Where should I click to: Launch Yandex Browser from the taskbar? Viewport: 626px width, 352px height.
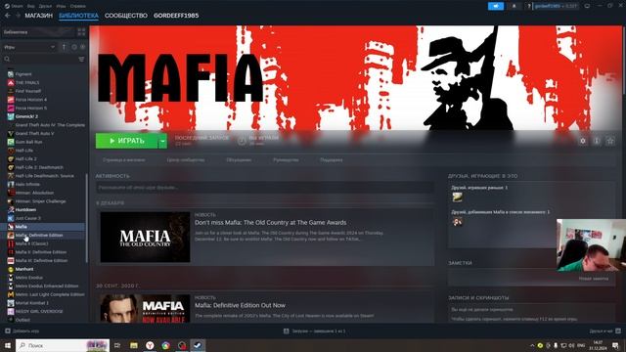[x=150, y=345]
